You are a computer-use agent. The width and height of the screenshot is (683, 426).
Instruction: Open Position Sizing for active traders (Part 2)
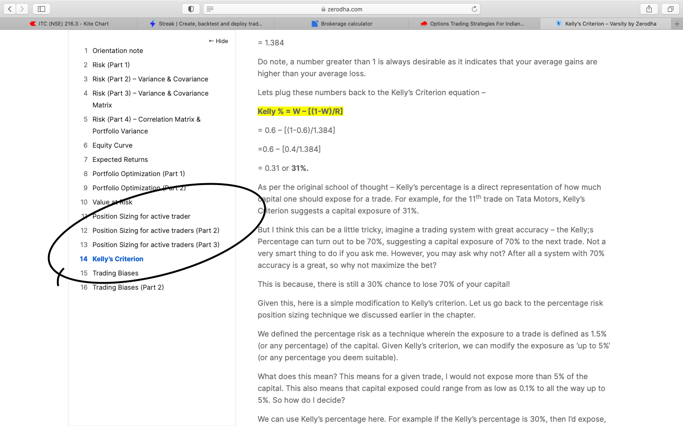[156, 231]
